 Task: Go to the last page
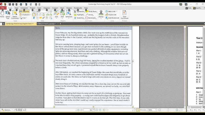100,110
